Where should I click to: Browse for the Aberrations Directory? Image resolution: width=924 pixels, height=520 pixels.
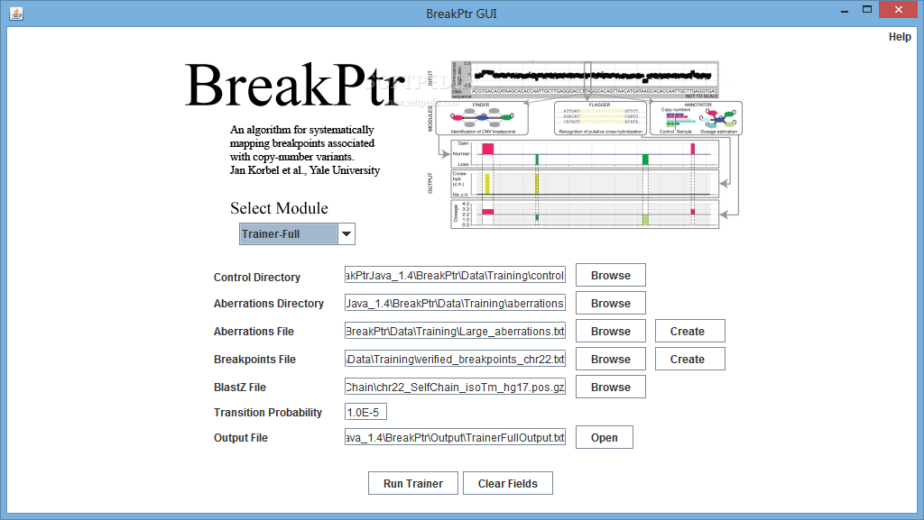pos(611,303)
